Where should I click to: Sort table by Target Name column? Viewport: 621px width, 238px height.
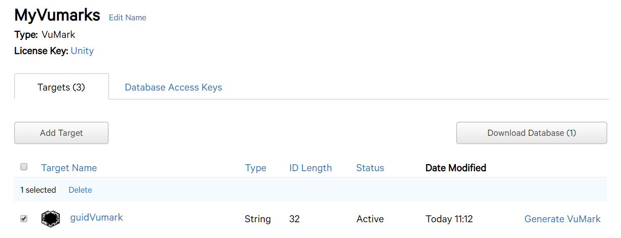69,168
